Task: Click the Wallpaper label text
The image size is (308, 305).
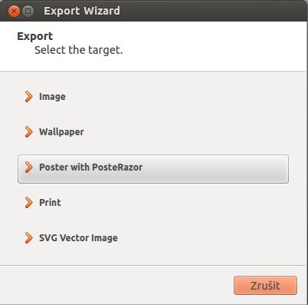Action: click(61, 132)
